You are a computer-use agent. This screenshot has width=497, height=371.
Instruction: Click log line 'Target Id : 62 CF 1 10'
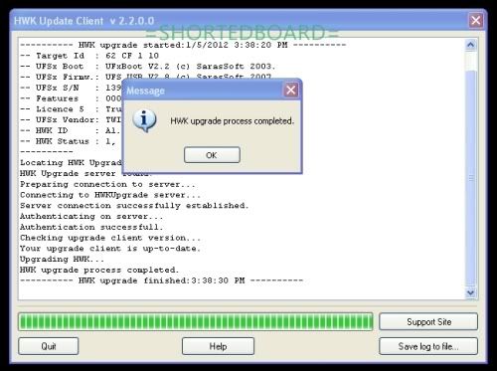pyautogui.click(x=89, y=56)
